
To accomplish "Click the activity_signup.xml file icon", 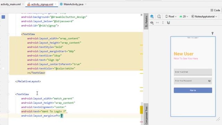I will click(29, 4).
